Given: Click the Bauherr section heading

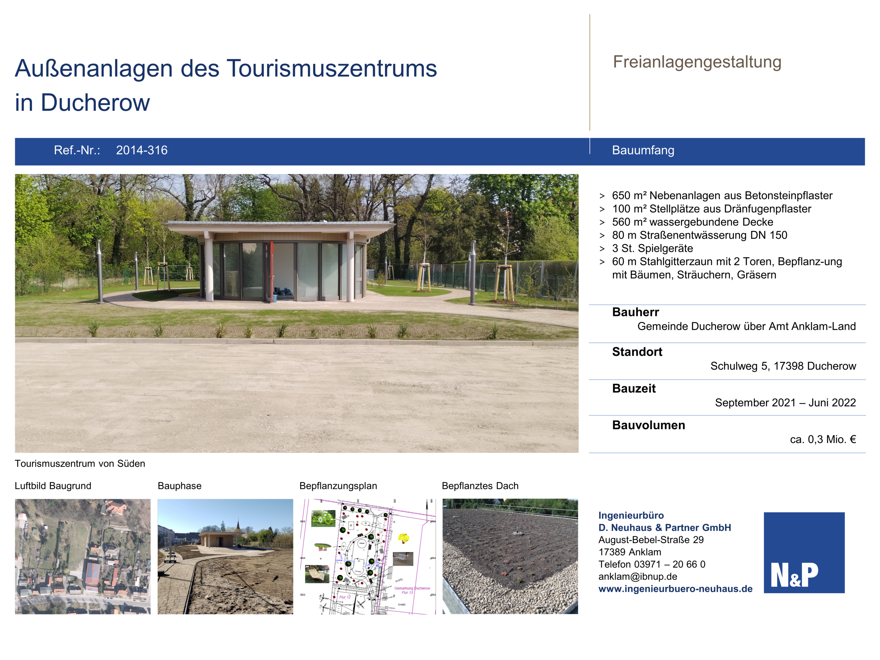Looking at the screenshot, I should coord(635,312).
